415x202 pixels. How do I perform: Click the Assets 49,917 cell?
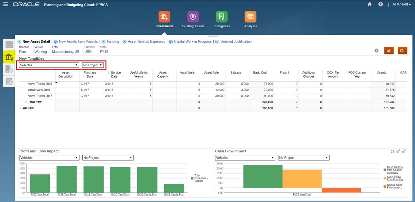tap(383, 84)
